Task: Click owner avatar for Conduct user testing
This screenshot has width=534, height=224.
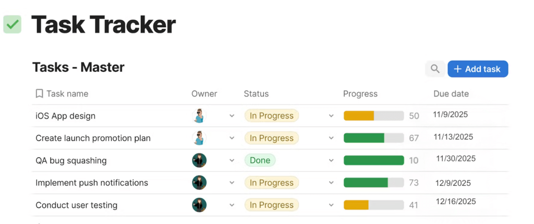Action: point(199,205)
